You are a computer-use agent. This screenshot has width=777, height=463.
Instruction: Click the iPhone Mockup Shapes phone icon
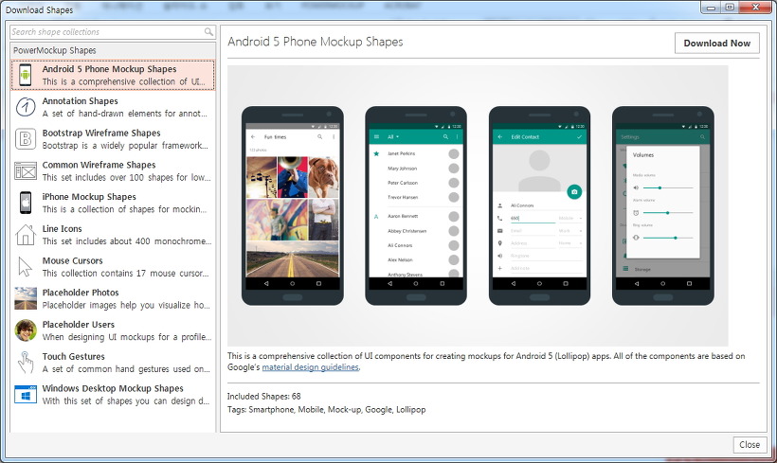pos(26,203)
